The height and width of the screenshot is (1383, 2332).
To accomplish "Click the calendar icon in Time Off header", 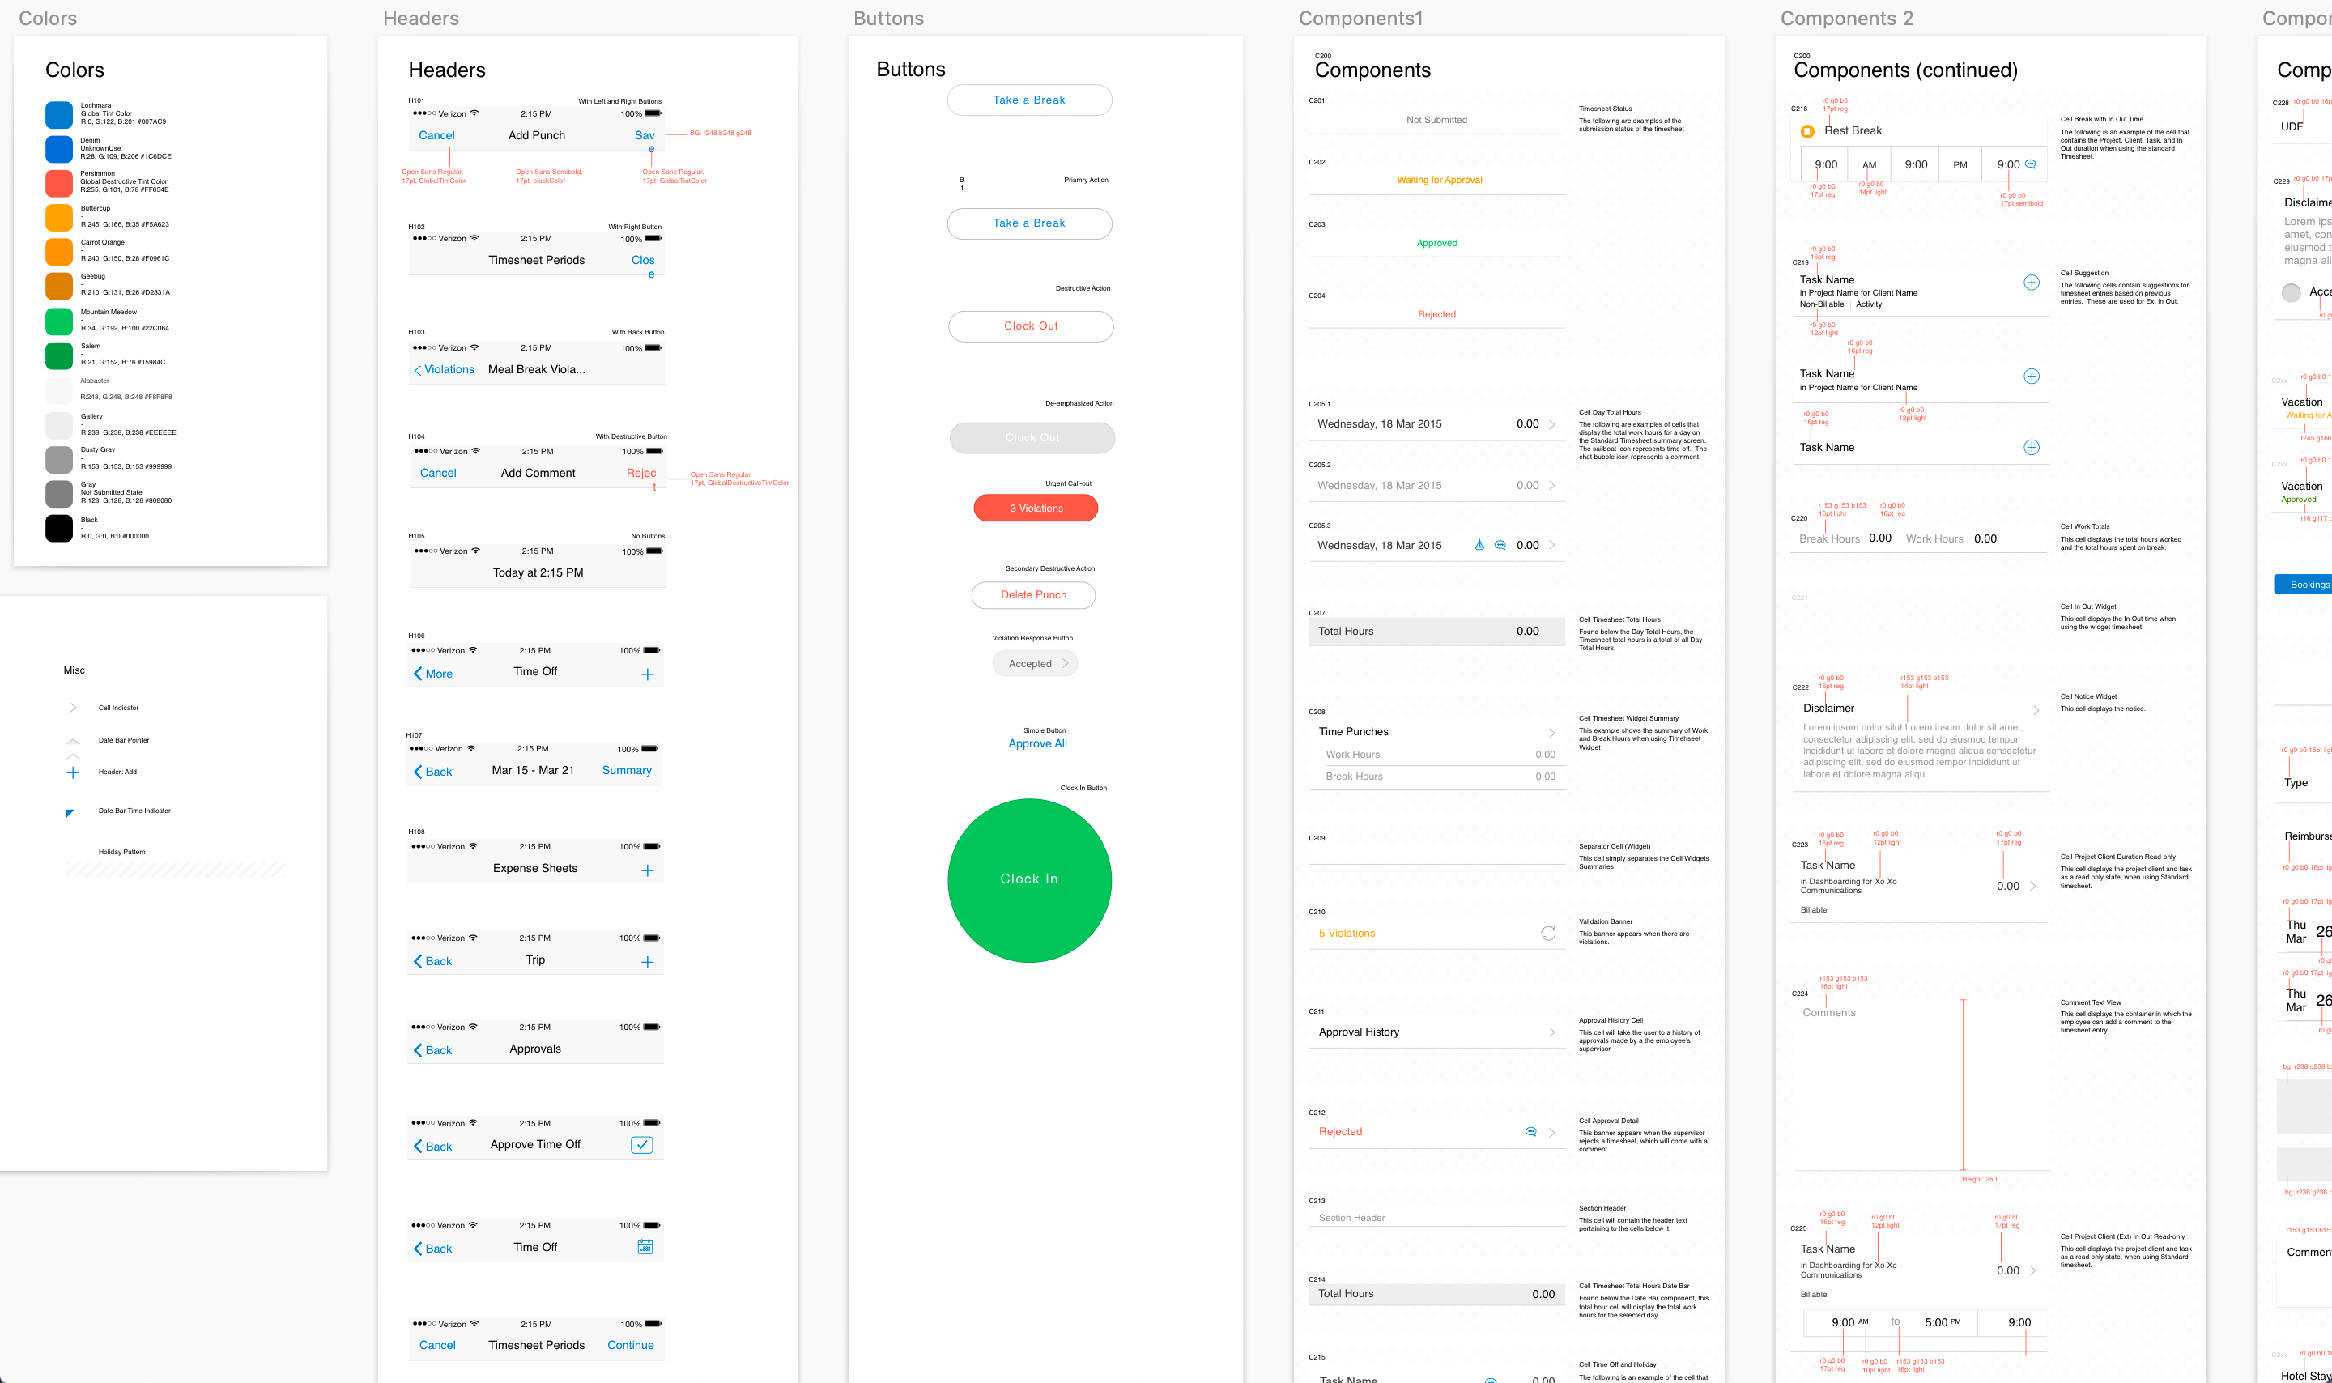I will (645, 1247).
